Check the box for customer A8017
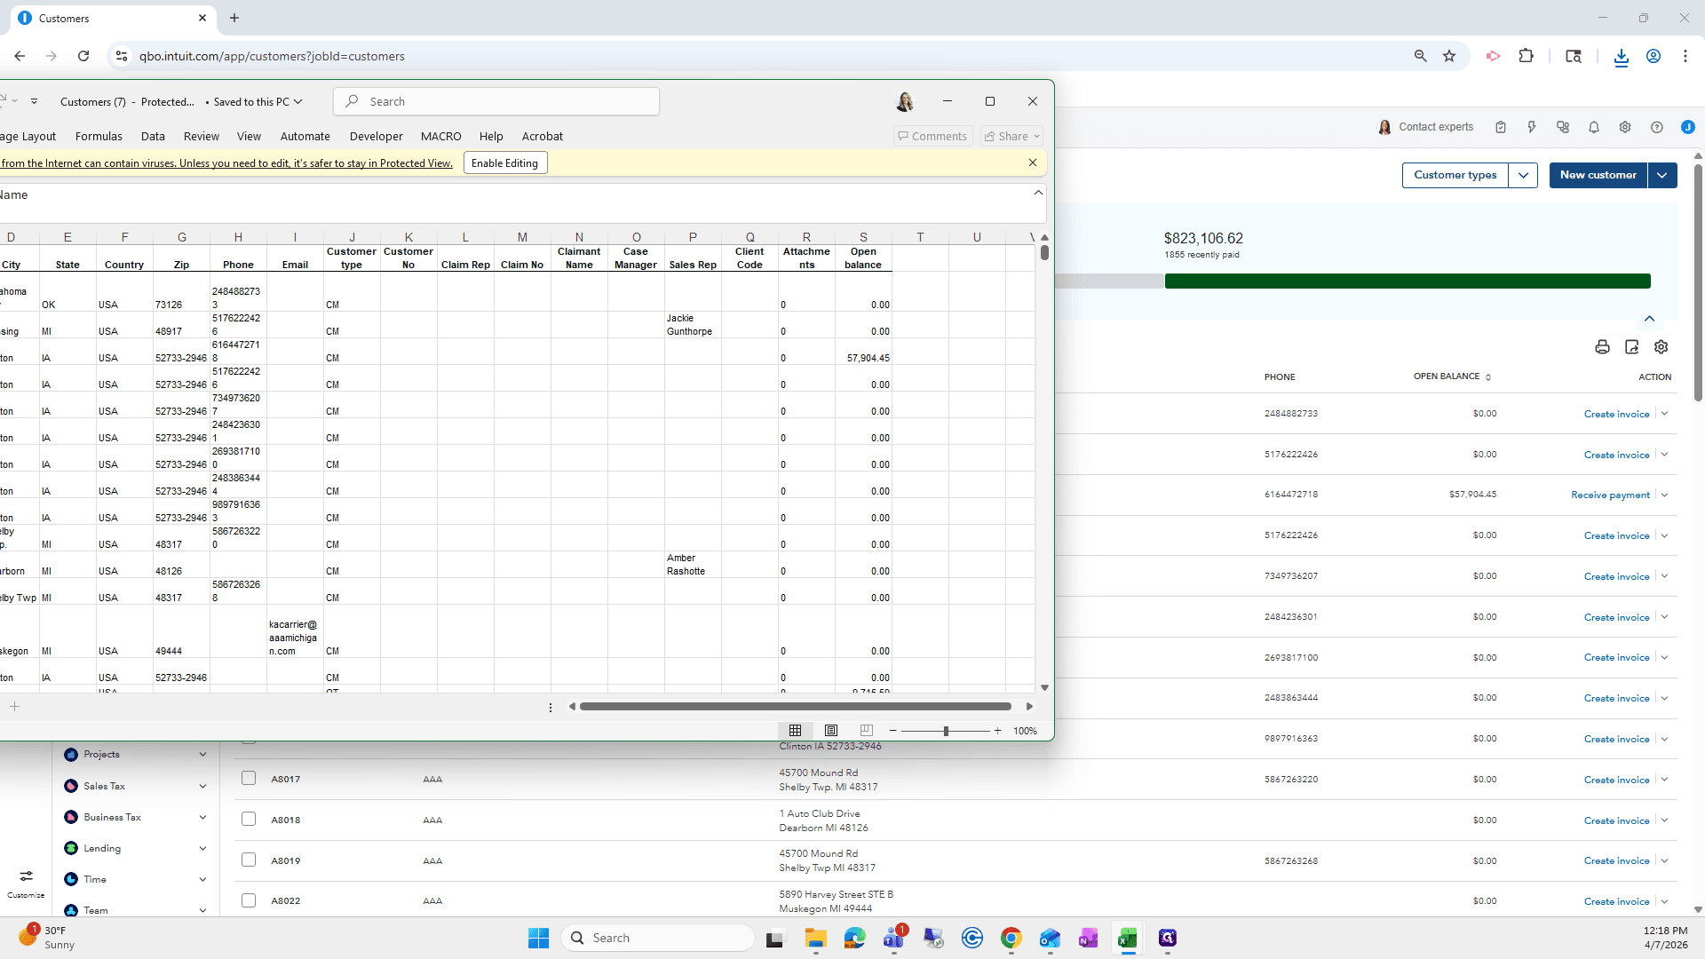Image resolution: width=1705 pixels, height=959 pixels. click(249, 779)
